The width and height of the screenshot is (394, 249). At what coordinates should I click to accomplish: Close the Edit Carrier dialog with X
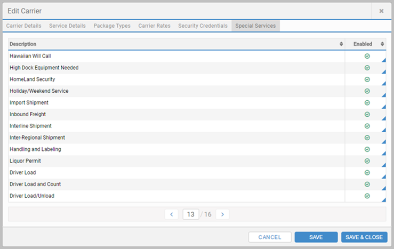pos(381,11)
